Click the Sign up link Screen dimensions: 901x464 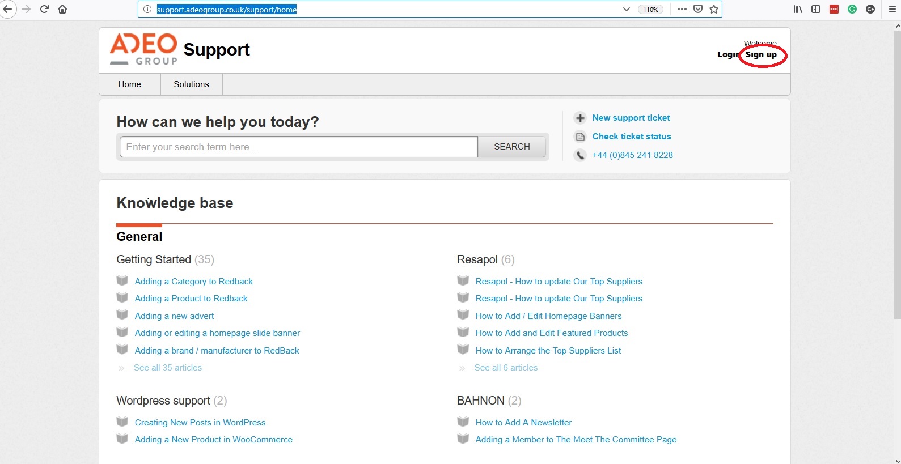click(761, 54)
